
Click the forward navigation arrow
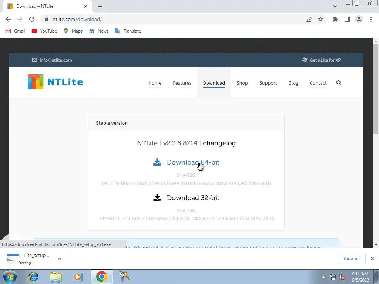pyautogui.click(x=20, y=19)
